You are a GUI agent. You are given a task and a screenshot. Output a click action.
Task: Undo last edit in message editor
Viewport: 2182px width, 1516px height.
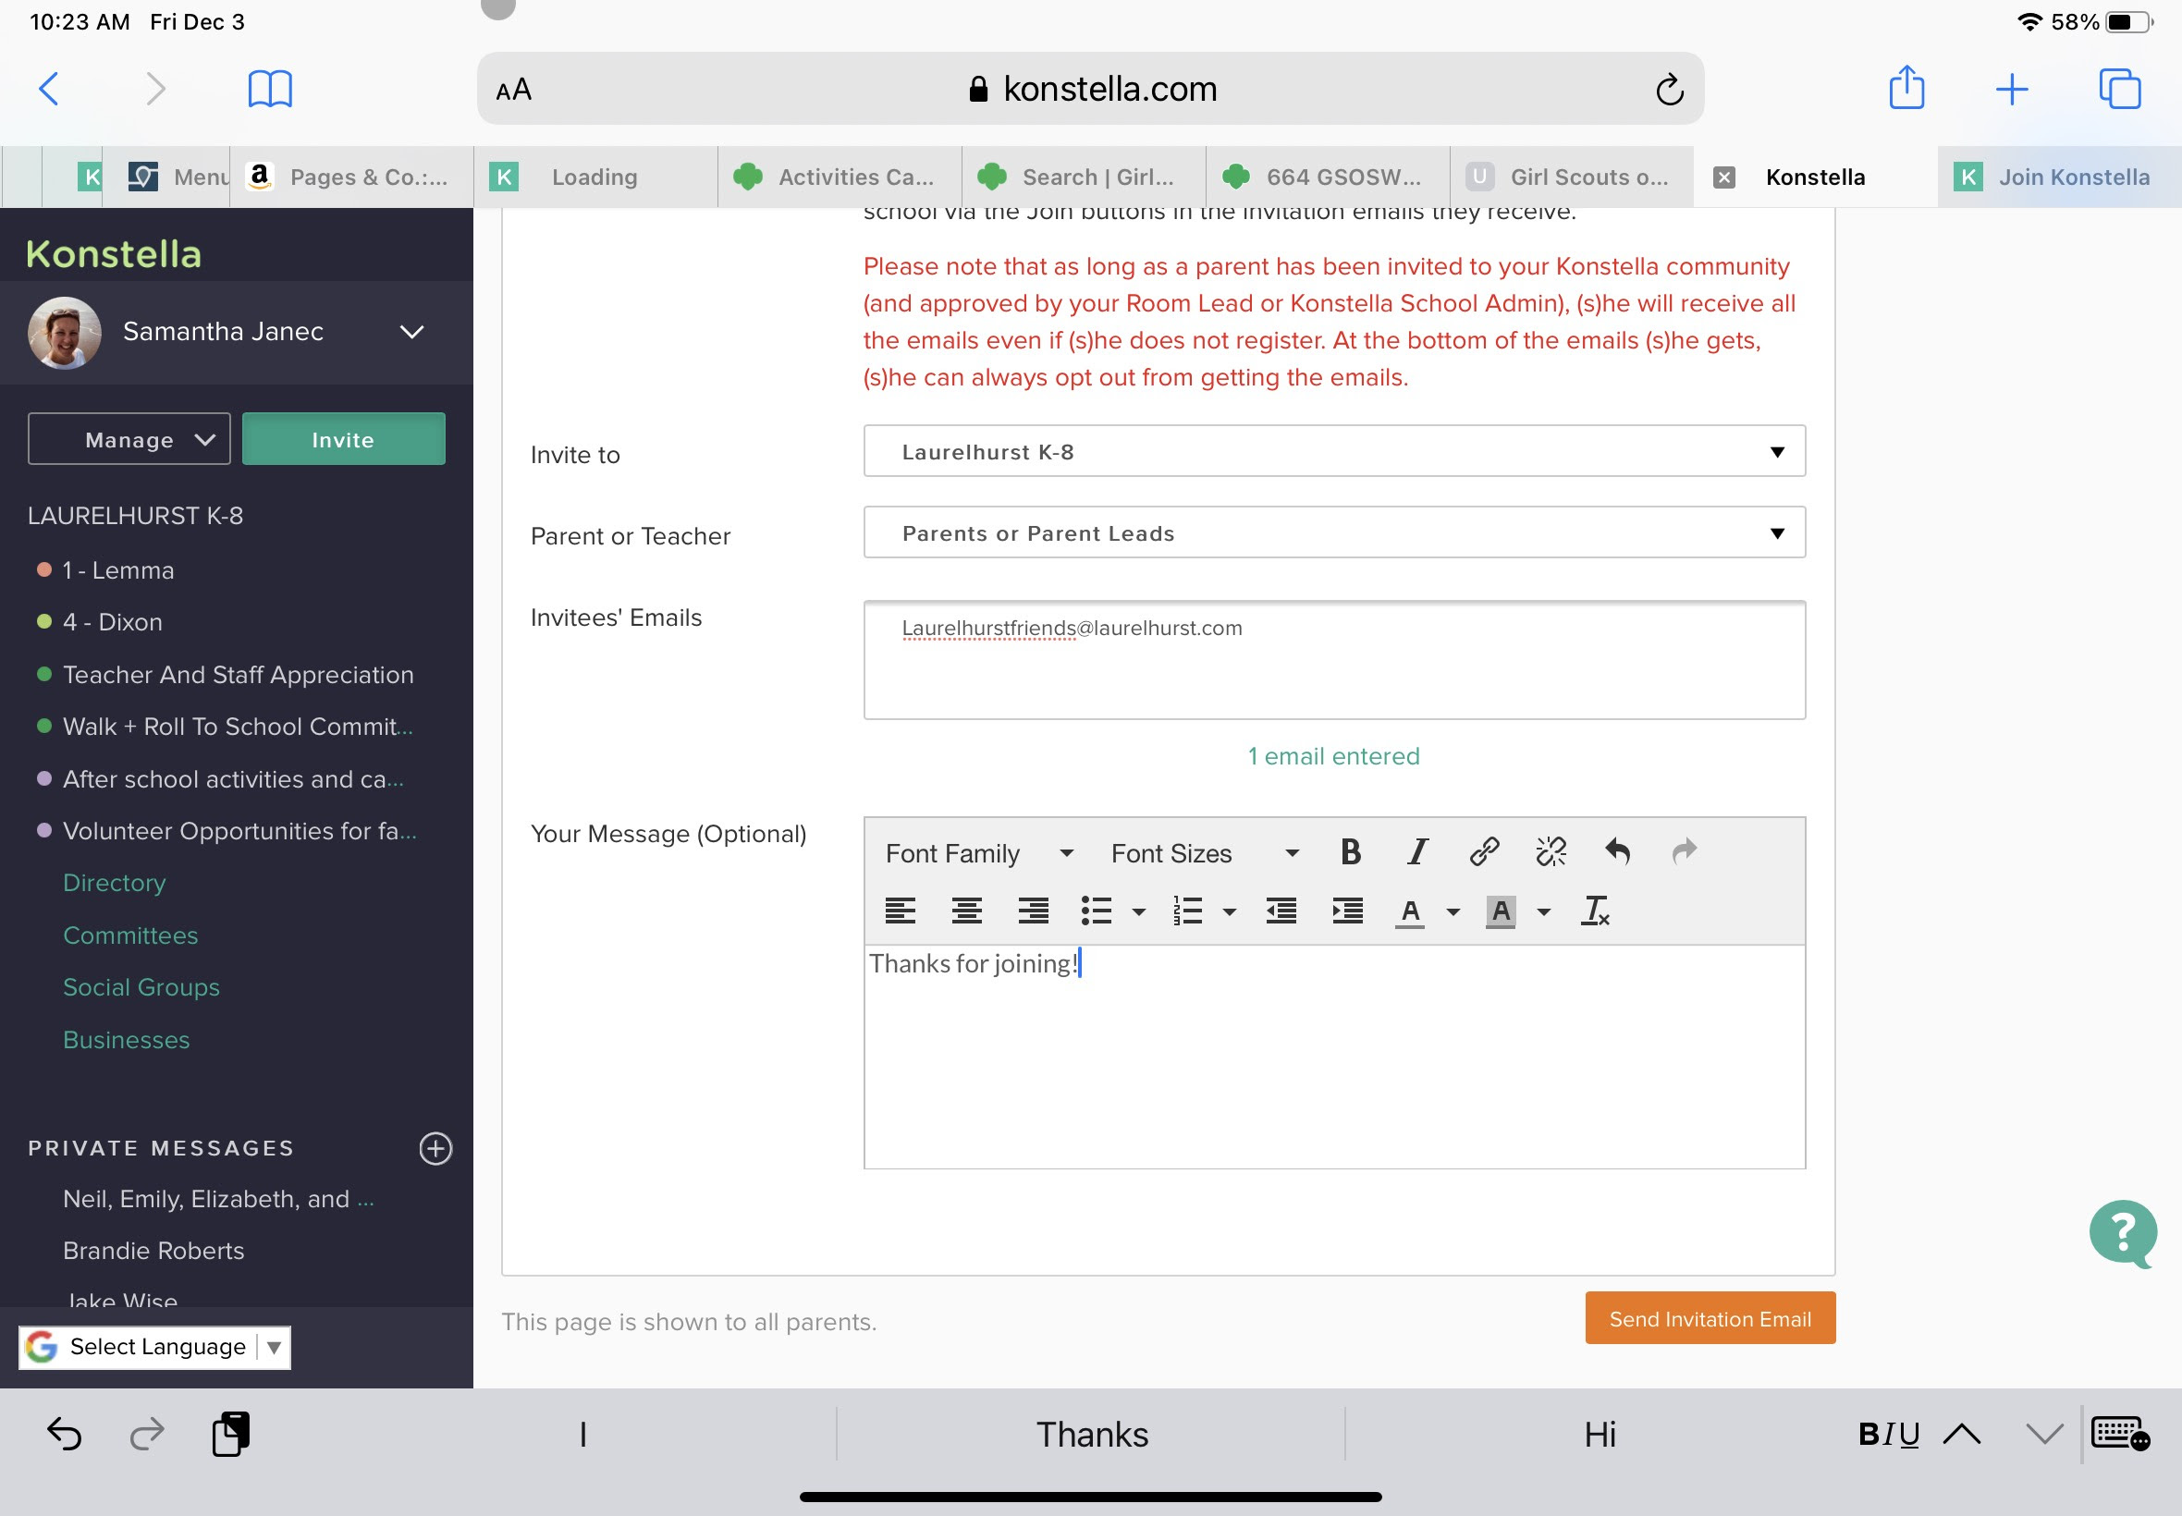coord(1618,852)
